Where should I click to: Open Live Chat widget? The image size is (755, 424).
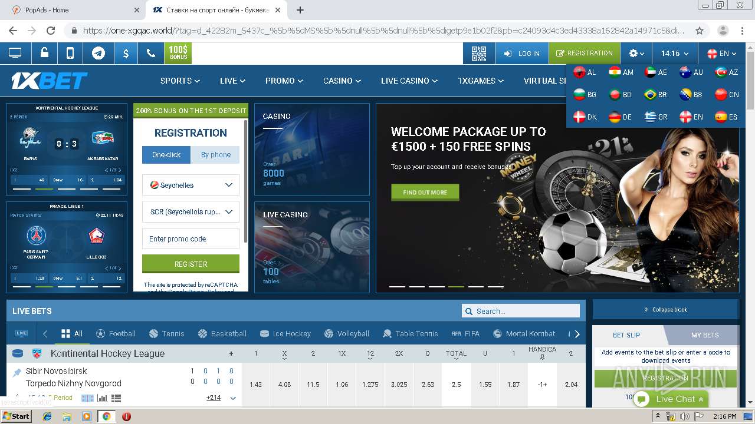click(x=670, y=399)
